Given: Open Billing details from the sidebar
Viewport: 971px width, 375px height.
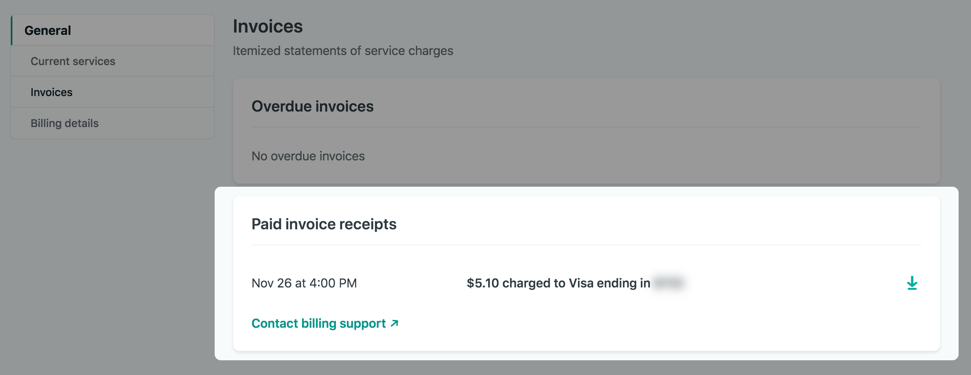Looking at the screenshot, I should [x=64, y=123].
